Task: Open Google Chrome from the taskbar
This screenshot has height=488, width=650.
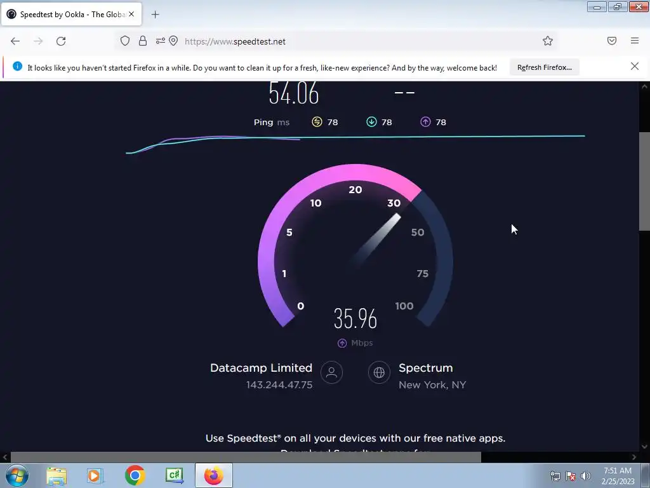Action: pyautogui.click(x=135, y=475)
